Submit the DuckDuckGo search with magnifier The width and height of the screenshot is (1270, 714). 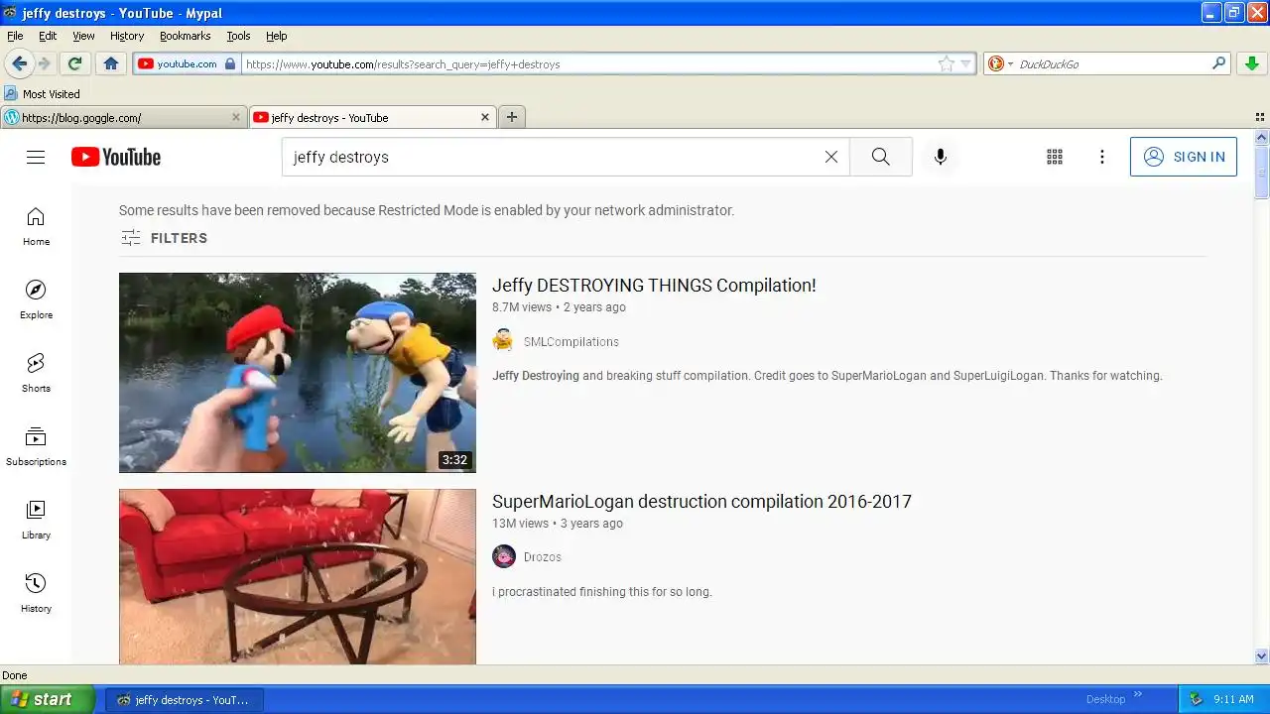[1219, 63]
